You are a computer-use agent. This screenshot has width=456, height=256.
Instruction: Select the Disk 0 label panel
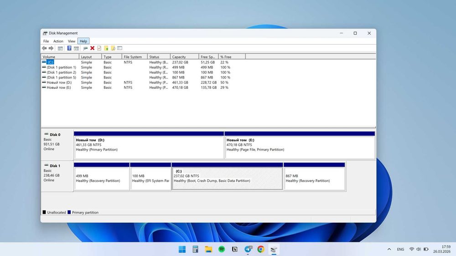click(57, 145)
